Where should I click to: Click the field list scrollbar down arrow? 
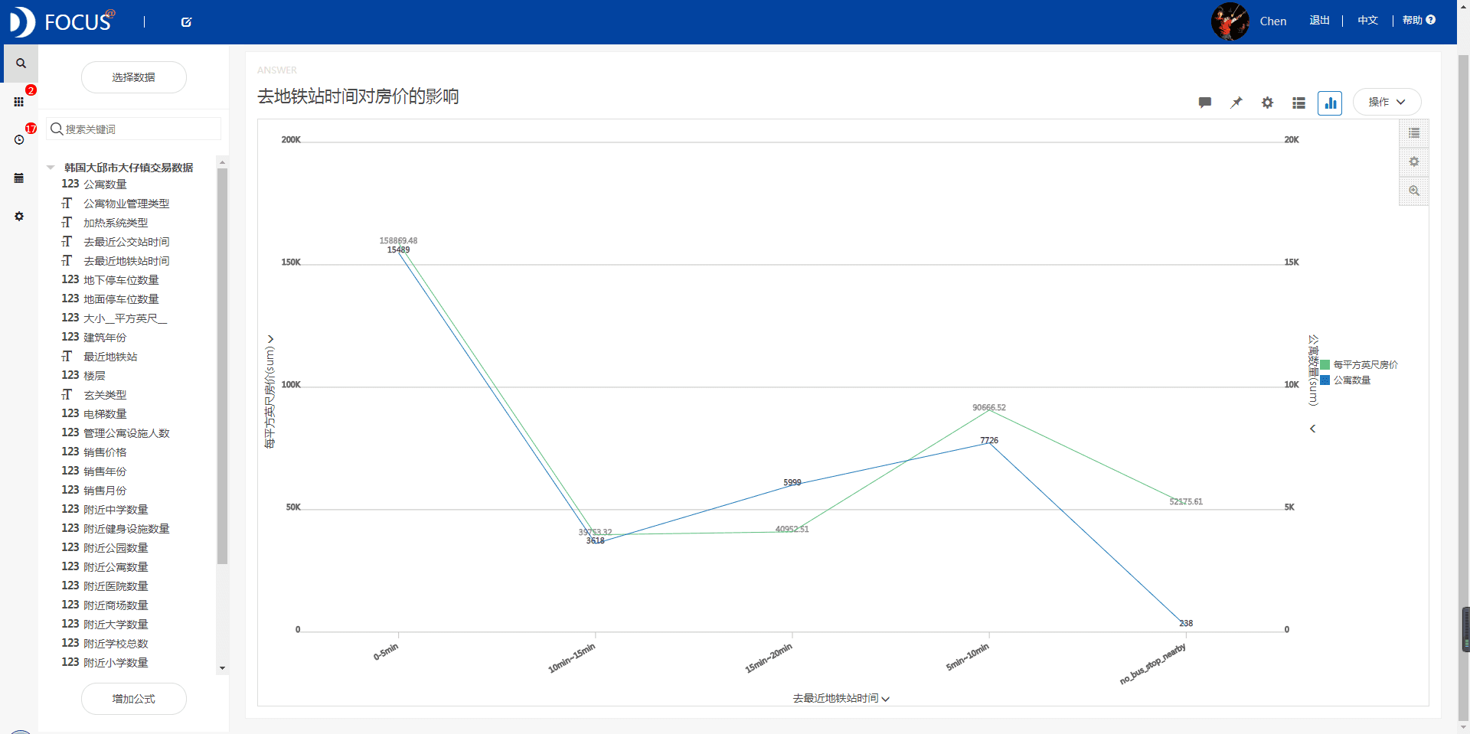(x=222, y=668)
